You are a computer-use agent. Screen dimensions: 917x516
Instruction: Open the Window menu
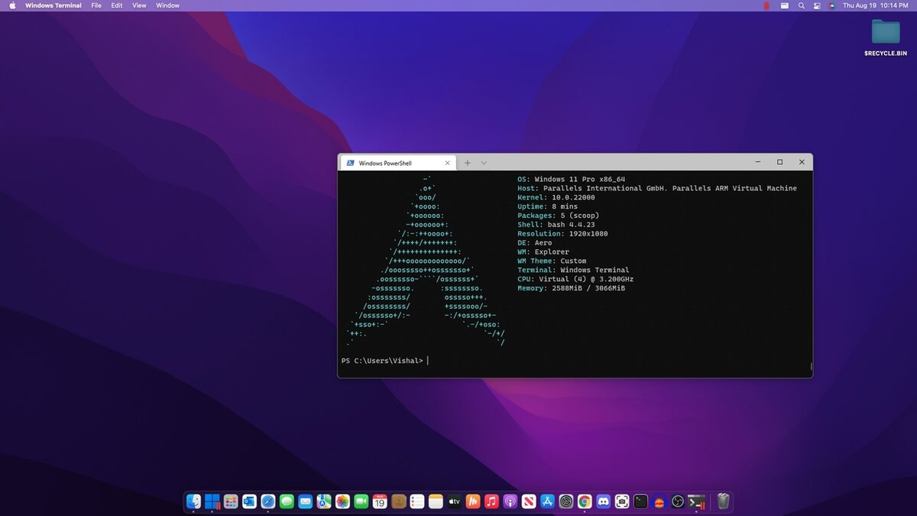pos(168,5)
